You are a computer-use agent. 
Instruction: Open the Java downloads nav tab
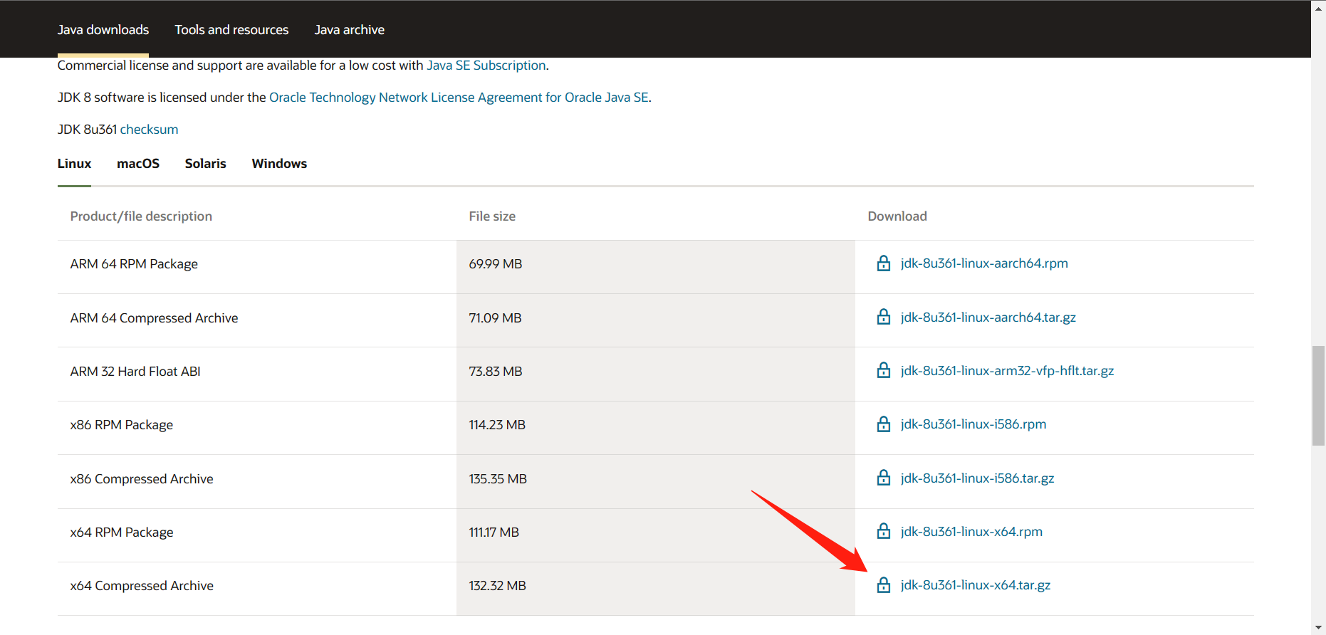[x=103, y=30]
